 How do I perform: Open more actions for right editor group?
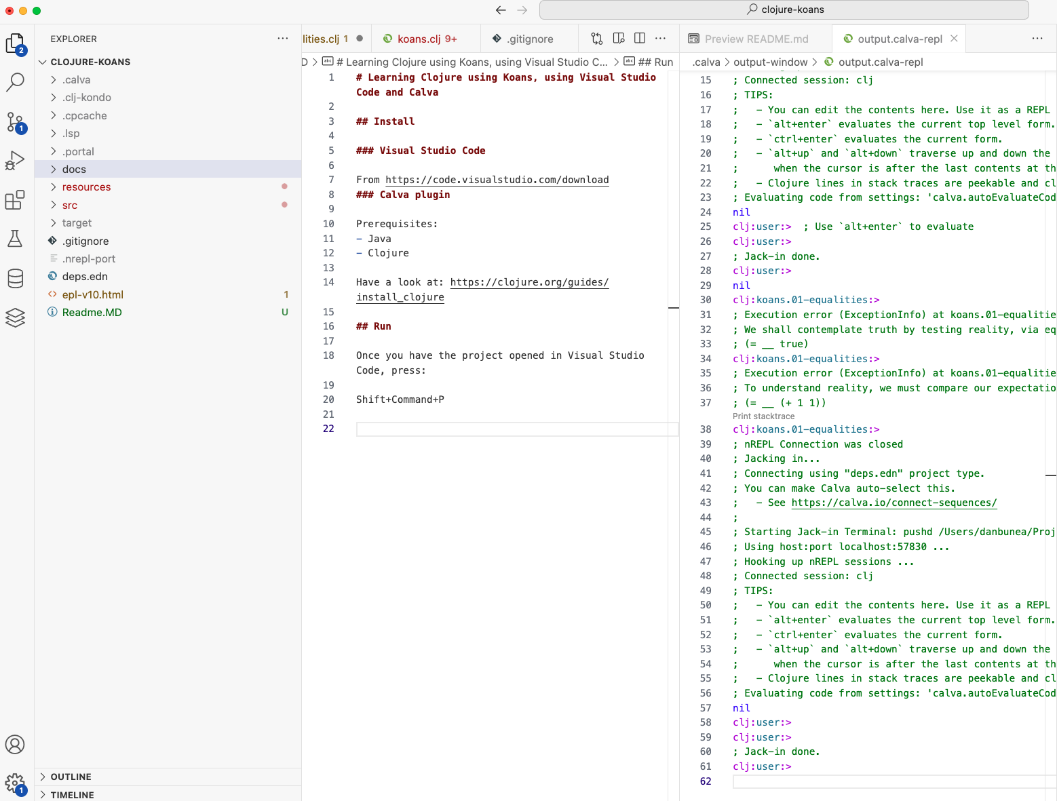[x=1037, y=39]
